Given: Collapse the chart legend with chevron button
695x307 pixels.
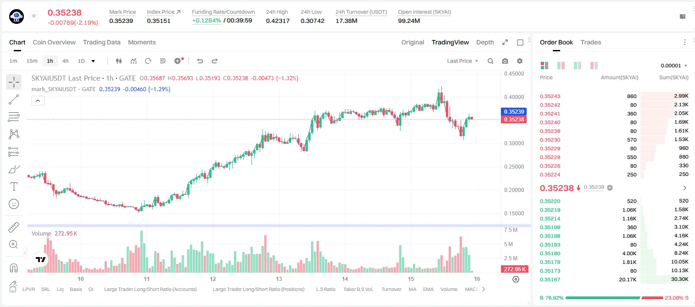Looking at the screenshot, I should click(x=38, y=100).
